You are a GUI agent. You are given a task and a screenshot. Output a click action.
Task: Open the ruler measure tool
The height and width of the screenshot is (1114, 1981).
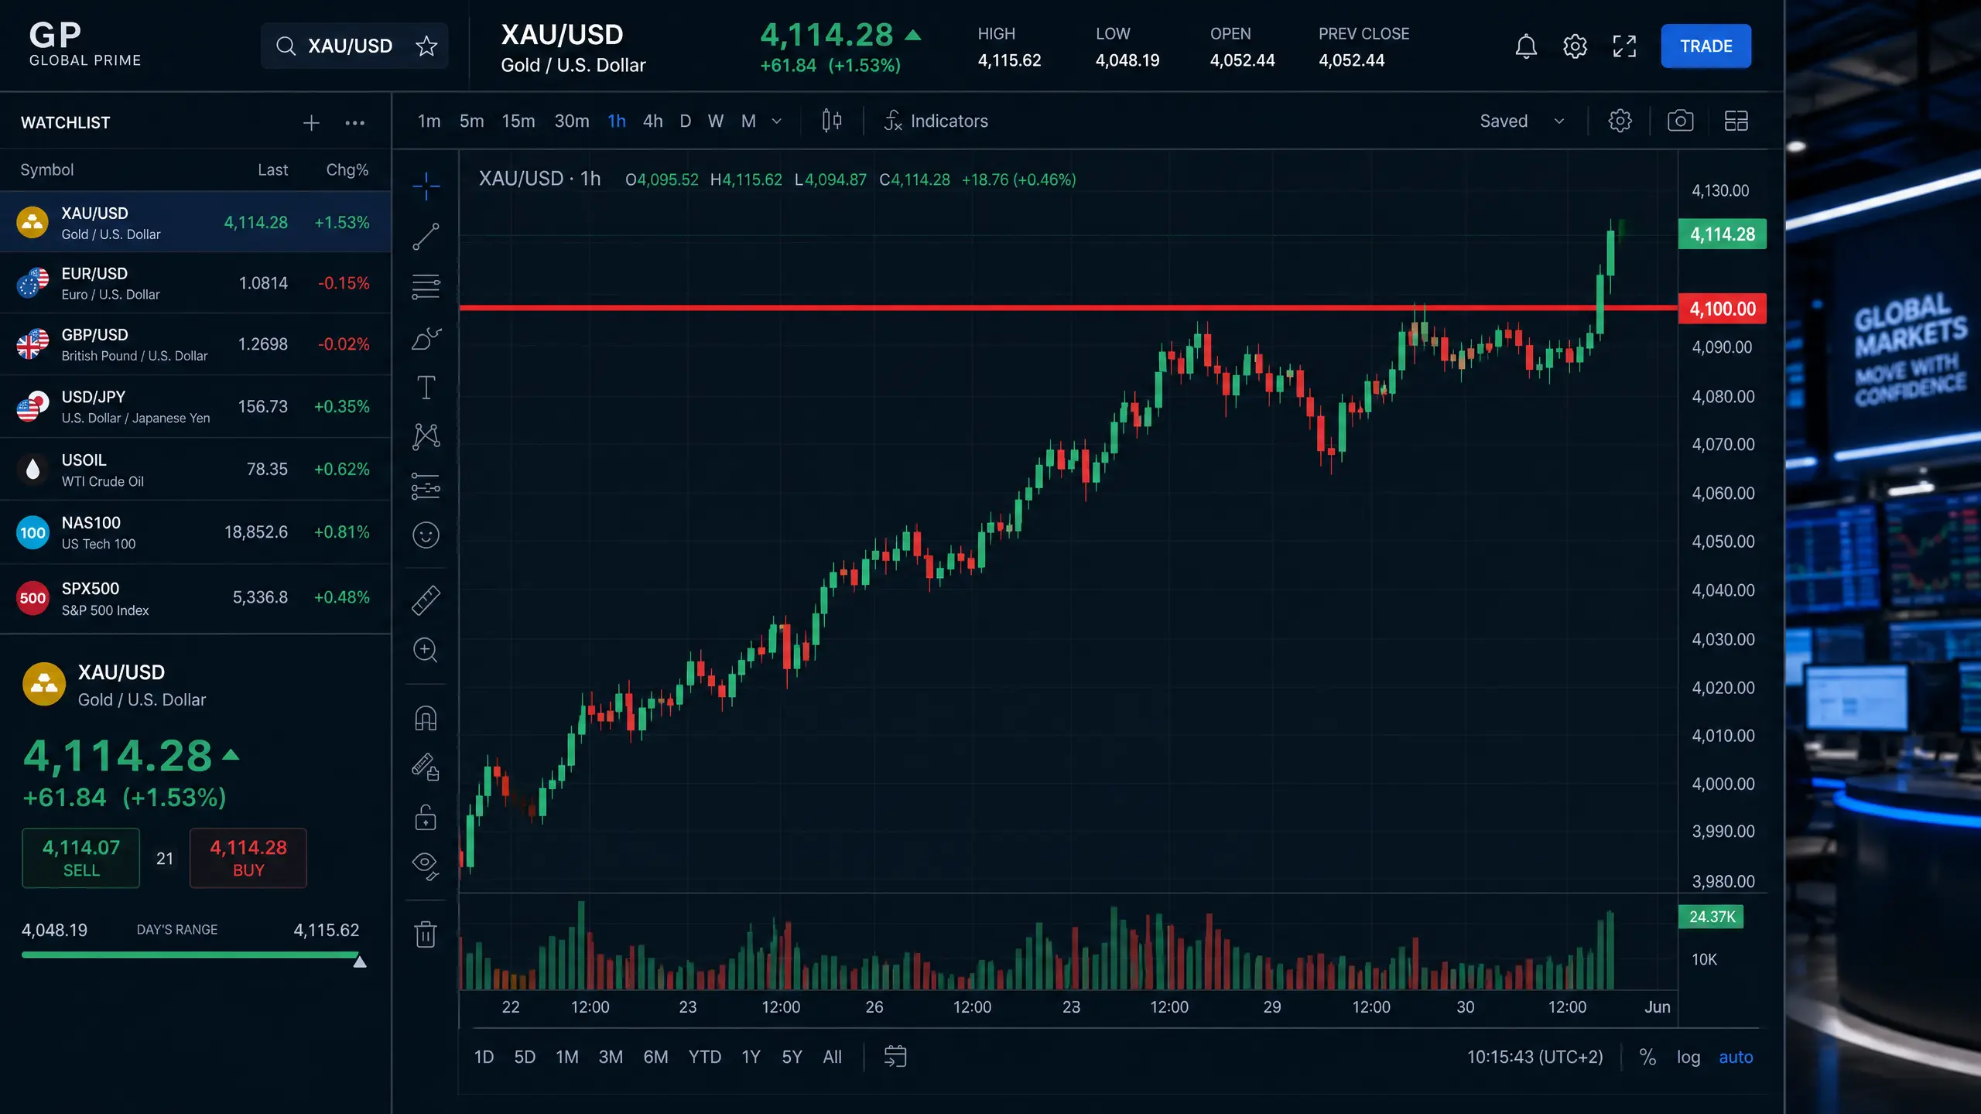point(426,600)
